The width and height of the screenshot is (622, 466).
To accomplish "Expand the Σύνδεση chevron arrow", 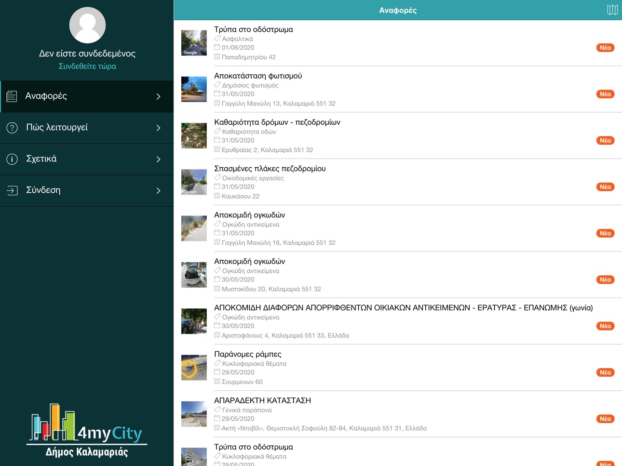I will pyautogui.click(x=159, y=190).
